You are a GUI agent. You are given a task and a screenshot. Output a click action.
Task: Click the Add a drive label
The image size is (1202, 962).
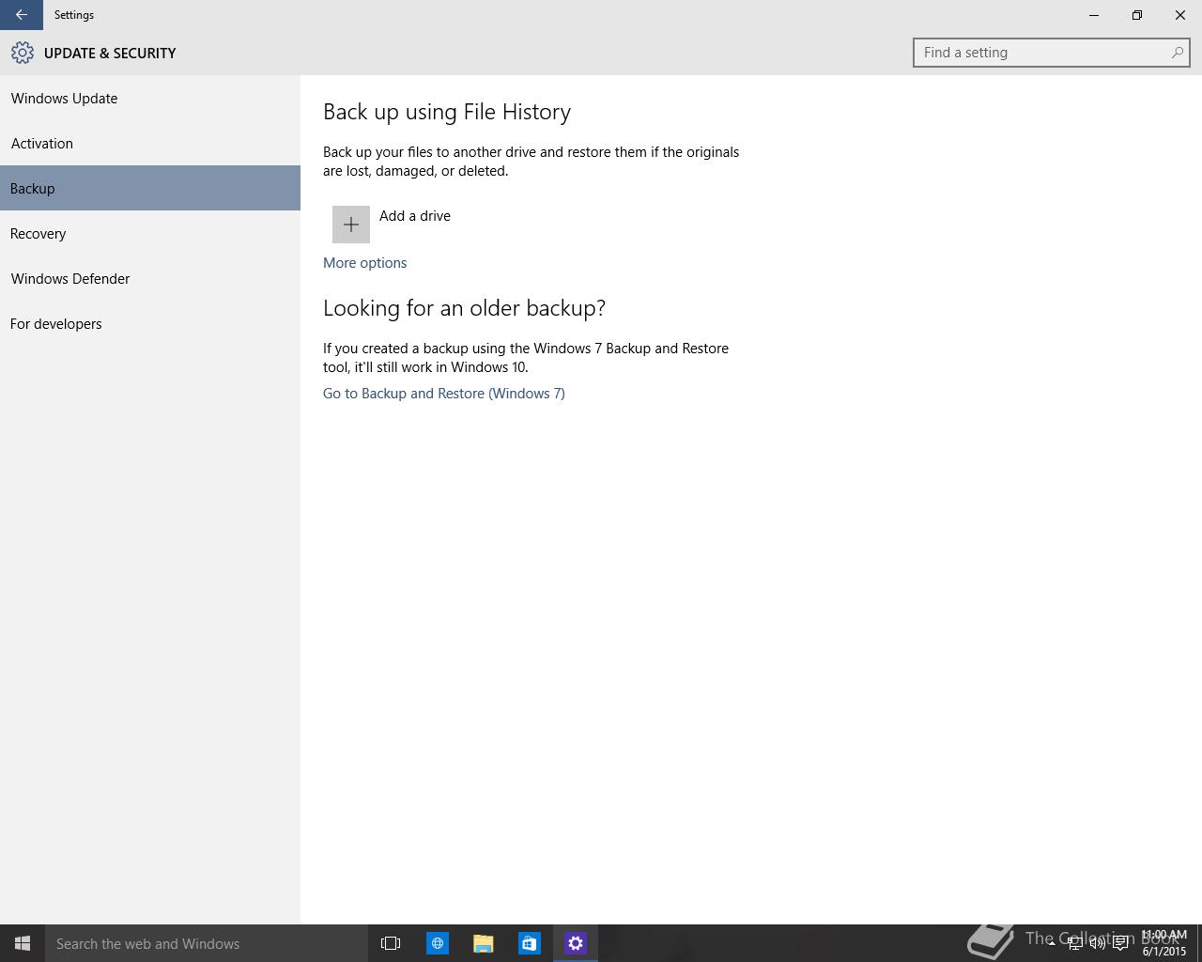415,216
